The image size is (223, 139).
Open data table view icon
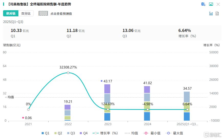[217, 14]
